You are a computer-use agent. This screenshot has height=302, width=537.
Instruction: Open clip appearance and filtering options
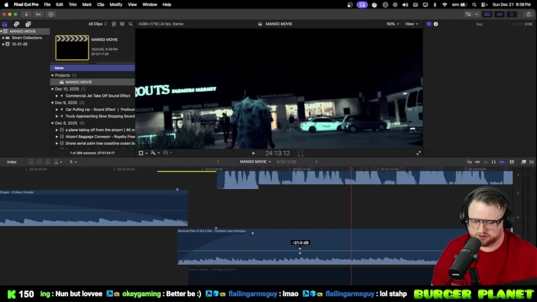click(122, 24)
